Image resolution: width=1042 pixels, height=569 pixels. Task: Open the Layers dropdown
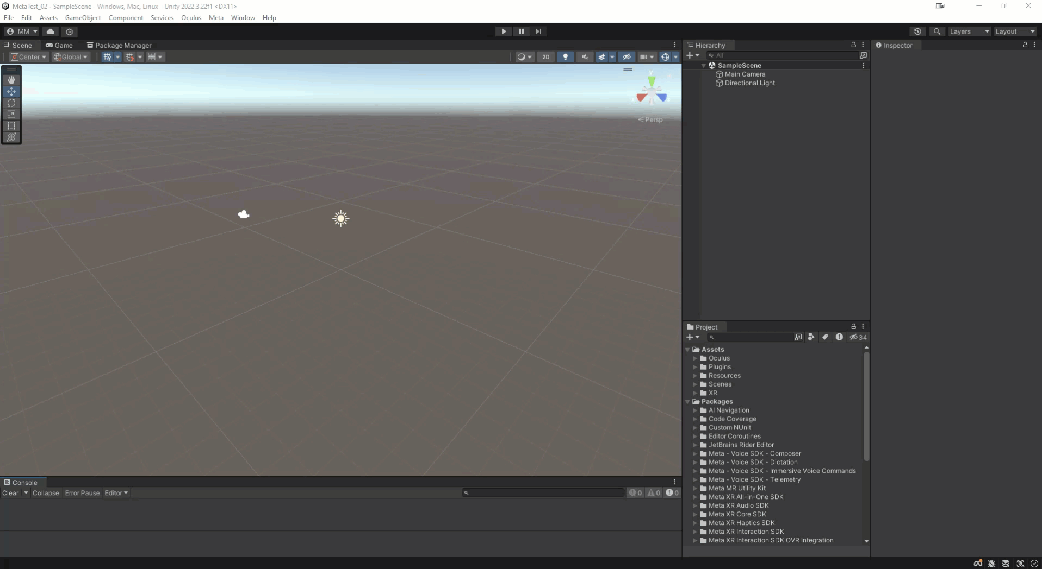click(x=969, y=31)
